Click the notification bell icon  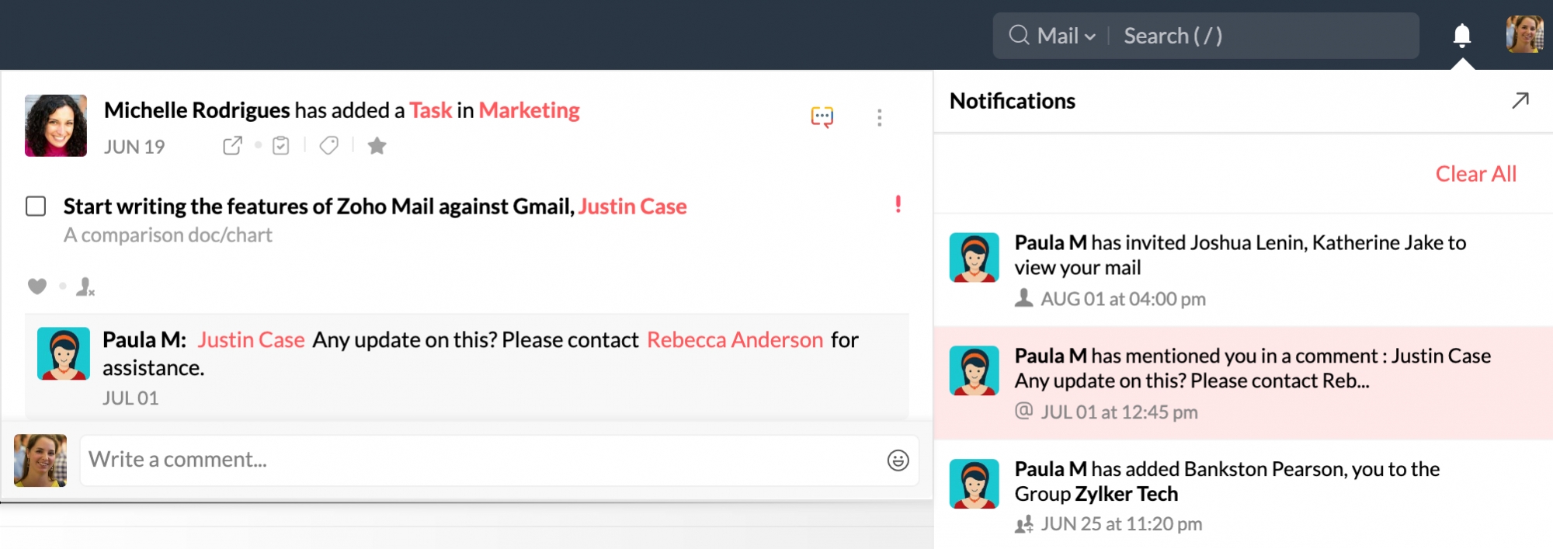pos(1461,35)
